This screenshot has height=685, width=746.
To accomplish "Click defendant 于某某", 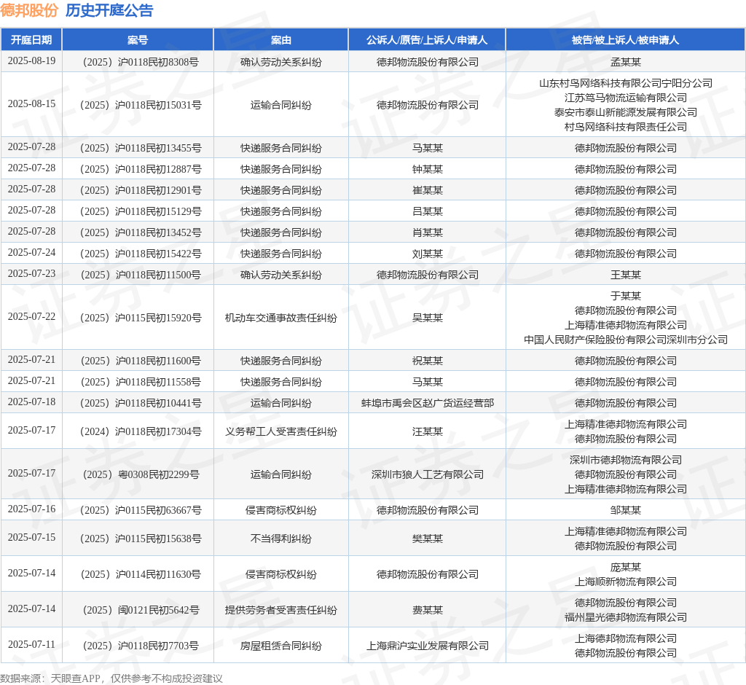I will tap(626, 296).
